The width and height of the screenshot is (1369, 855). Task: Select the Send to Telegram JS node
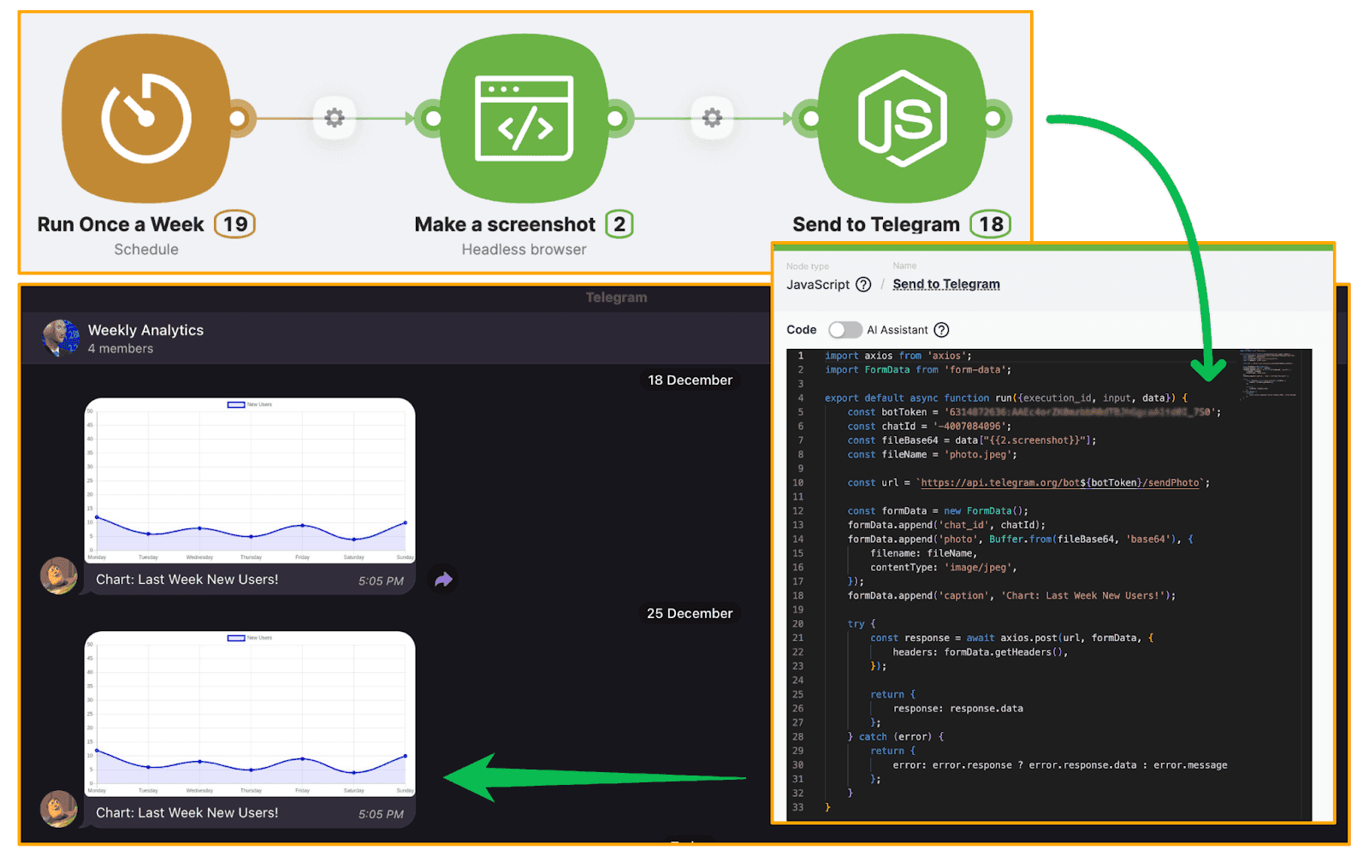pos(902,119)
